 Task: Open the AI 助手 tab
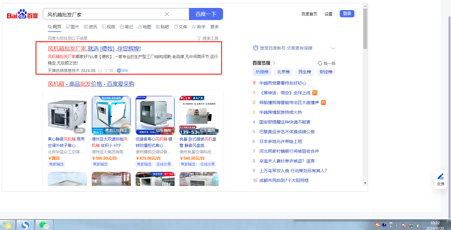199,27
